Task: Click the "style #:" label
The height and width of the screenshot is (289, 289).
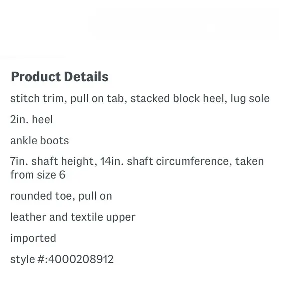Action: (x=29, y=259)
